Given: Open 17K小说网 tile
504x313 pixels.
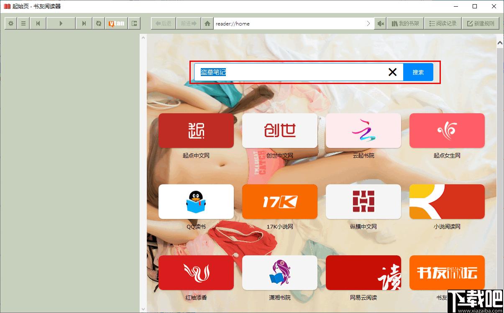Looking at the screenshot, I should [x=280, y=201].
